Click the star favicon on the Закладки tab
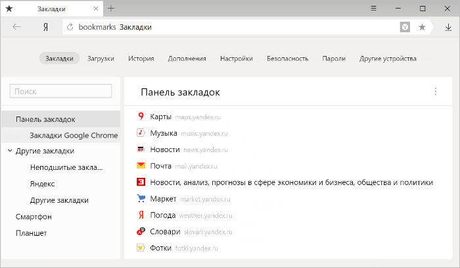The width and height of the screenshot is (460, 268). [x=9, y=9]
